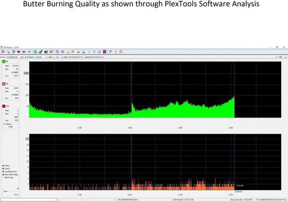Click the orange PIF color indicator
This screenshot has height=202, width=288.
tap(4, 84)
